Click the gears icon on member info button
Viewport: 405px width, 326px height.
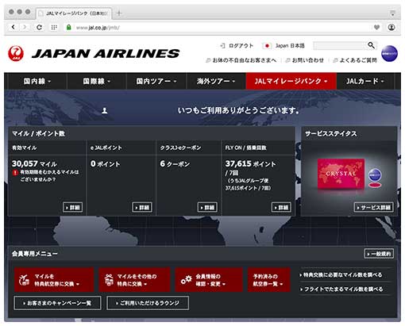(186, 280)
